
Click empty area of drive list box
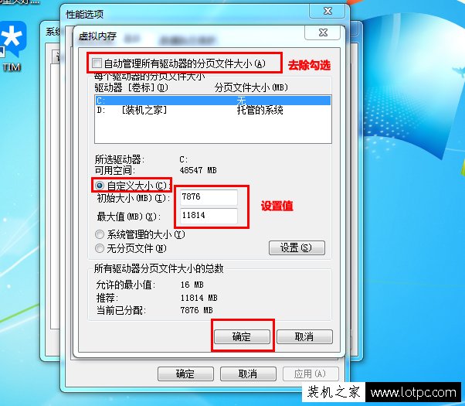pos(213,129)
